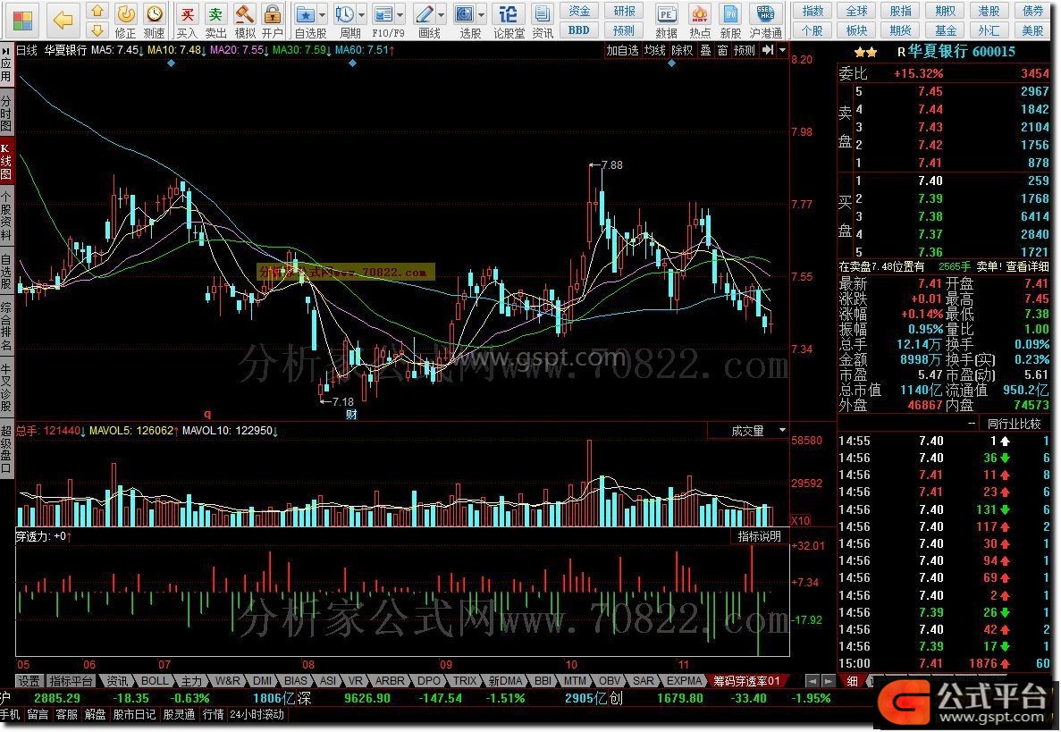Screen dimensions: 1061x732
Task: Click the back arrow toolbar icon
Action: 63,21
